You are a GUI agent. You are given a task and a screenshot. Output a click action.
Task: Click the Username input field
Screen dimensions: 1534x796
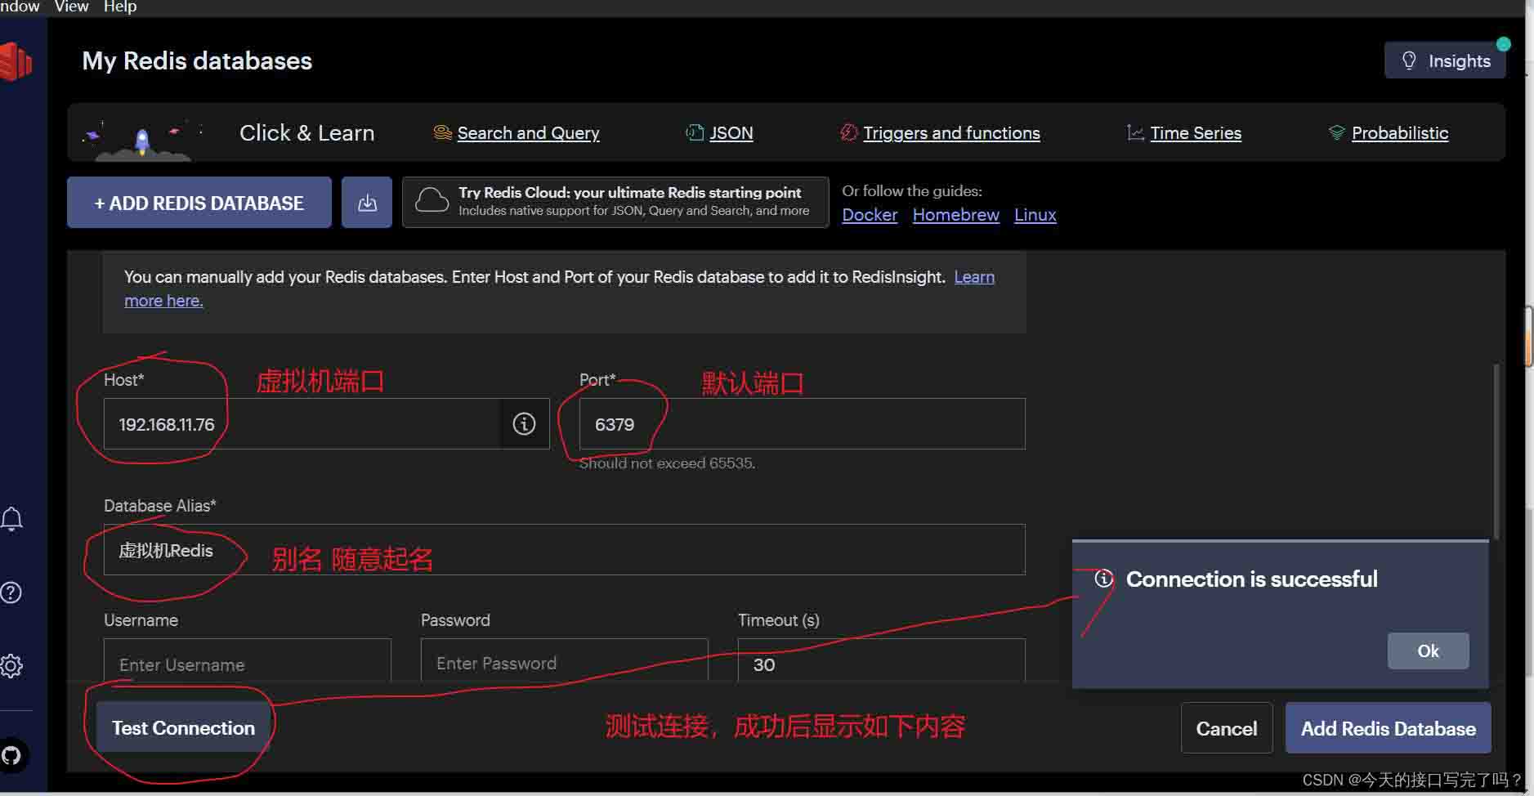coord(248,660)
